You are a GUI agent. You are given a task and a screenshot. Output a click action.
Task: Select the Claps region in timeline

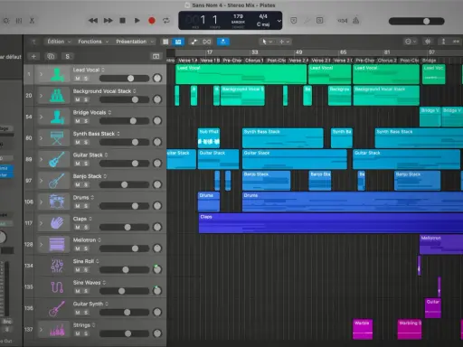click(331, 223)
